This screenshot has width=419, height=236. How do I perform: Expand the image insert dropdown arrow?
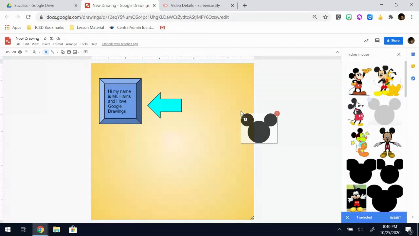79,52
